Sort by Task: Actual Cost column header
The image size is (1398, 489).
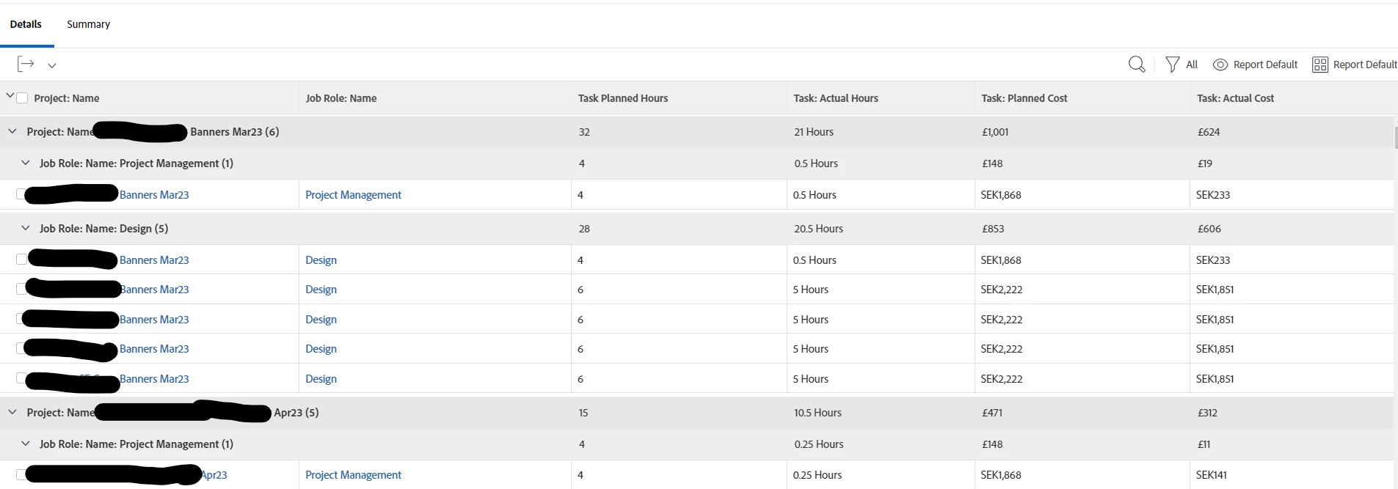1235,98
